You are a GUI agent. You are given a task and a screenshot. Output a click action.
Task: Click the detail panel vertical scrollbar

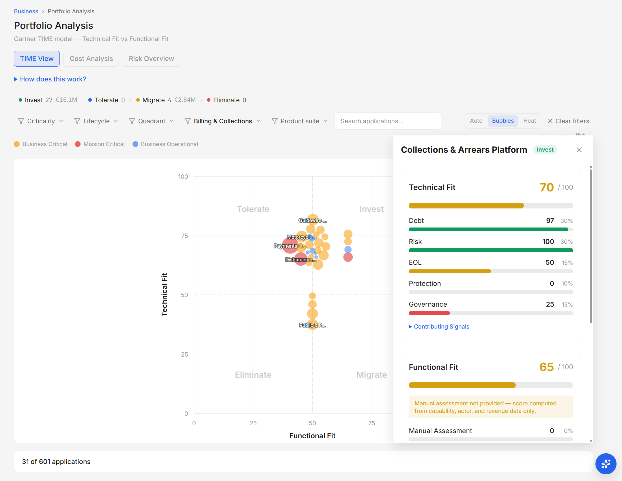pyautogui.click(x=591, y=246)
